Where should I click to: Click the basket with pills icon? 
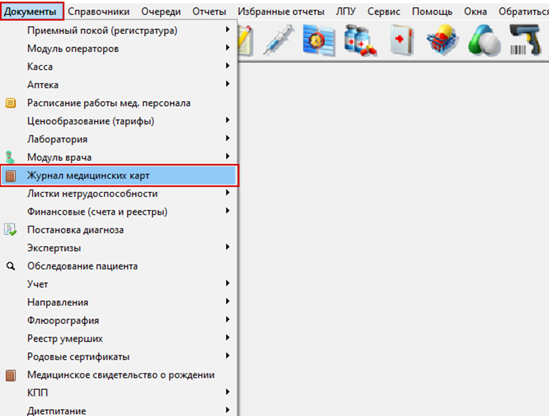[443, 40]
